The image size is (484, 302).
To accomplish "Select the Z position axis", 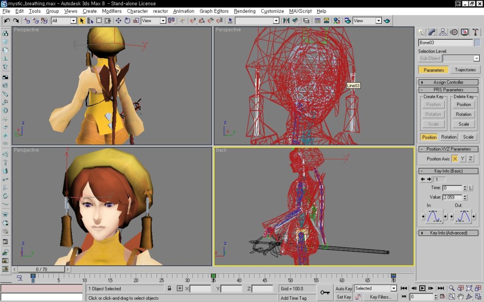I will 470,159.
